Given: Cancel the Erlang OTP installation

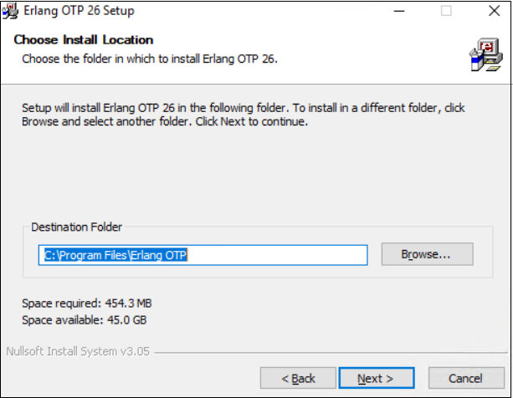Looking at the screenshot, I should coord(466,379).
